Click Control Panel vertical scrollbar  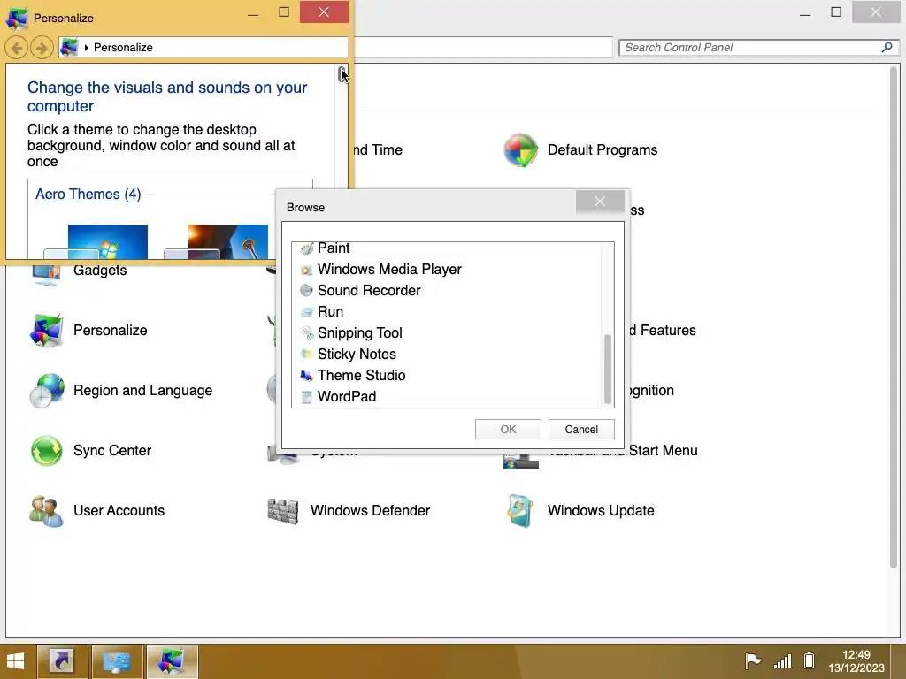pyautogui.click(x=894, y=317)
